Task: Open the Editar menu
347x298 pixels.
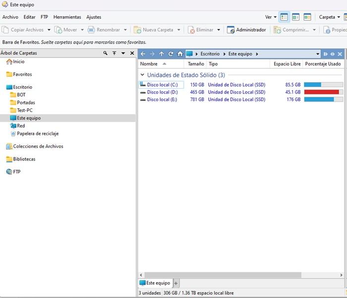Action: click(x=29, y=17)
